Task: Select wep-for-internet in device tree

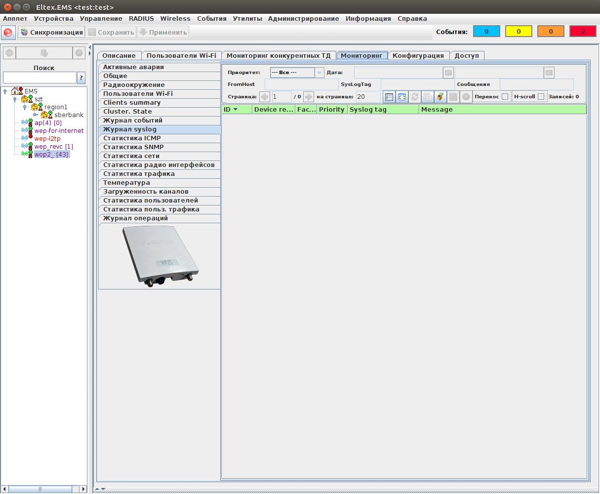Action: [x=59, y=131]
